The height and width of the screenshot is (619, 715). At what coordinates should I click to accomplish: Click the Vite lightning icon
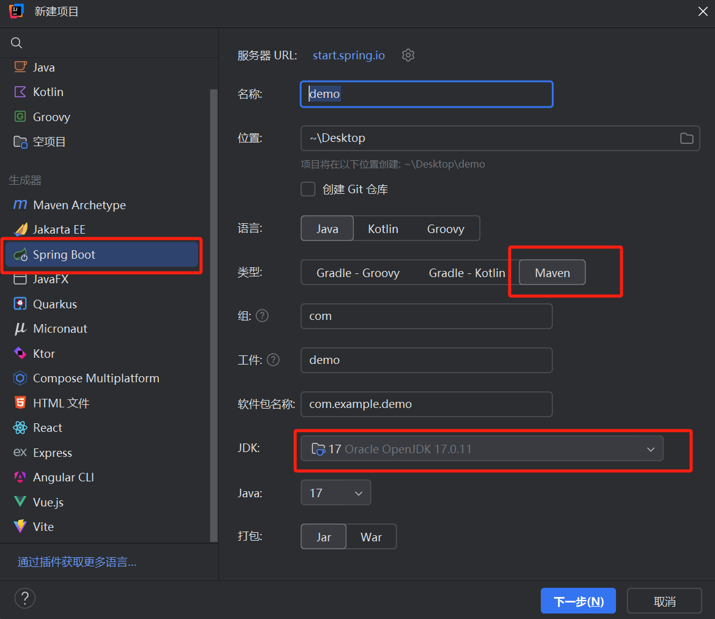click(20, 526)
